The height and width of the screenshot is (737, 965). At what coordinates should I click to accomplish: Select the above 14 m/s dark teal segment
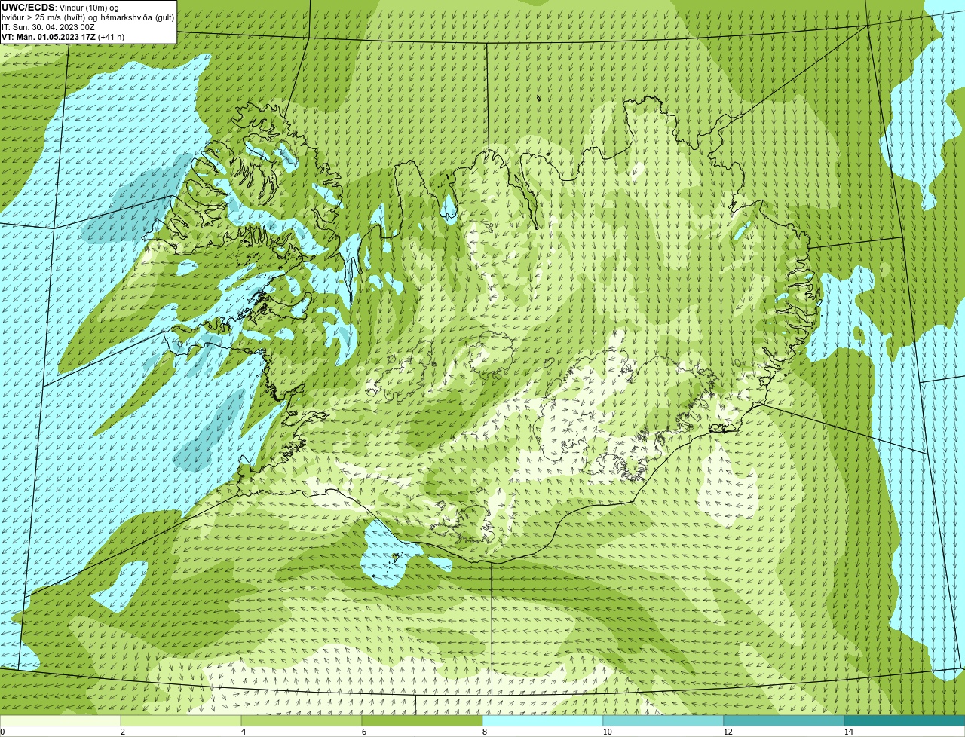[x=905, y=720]
